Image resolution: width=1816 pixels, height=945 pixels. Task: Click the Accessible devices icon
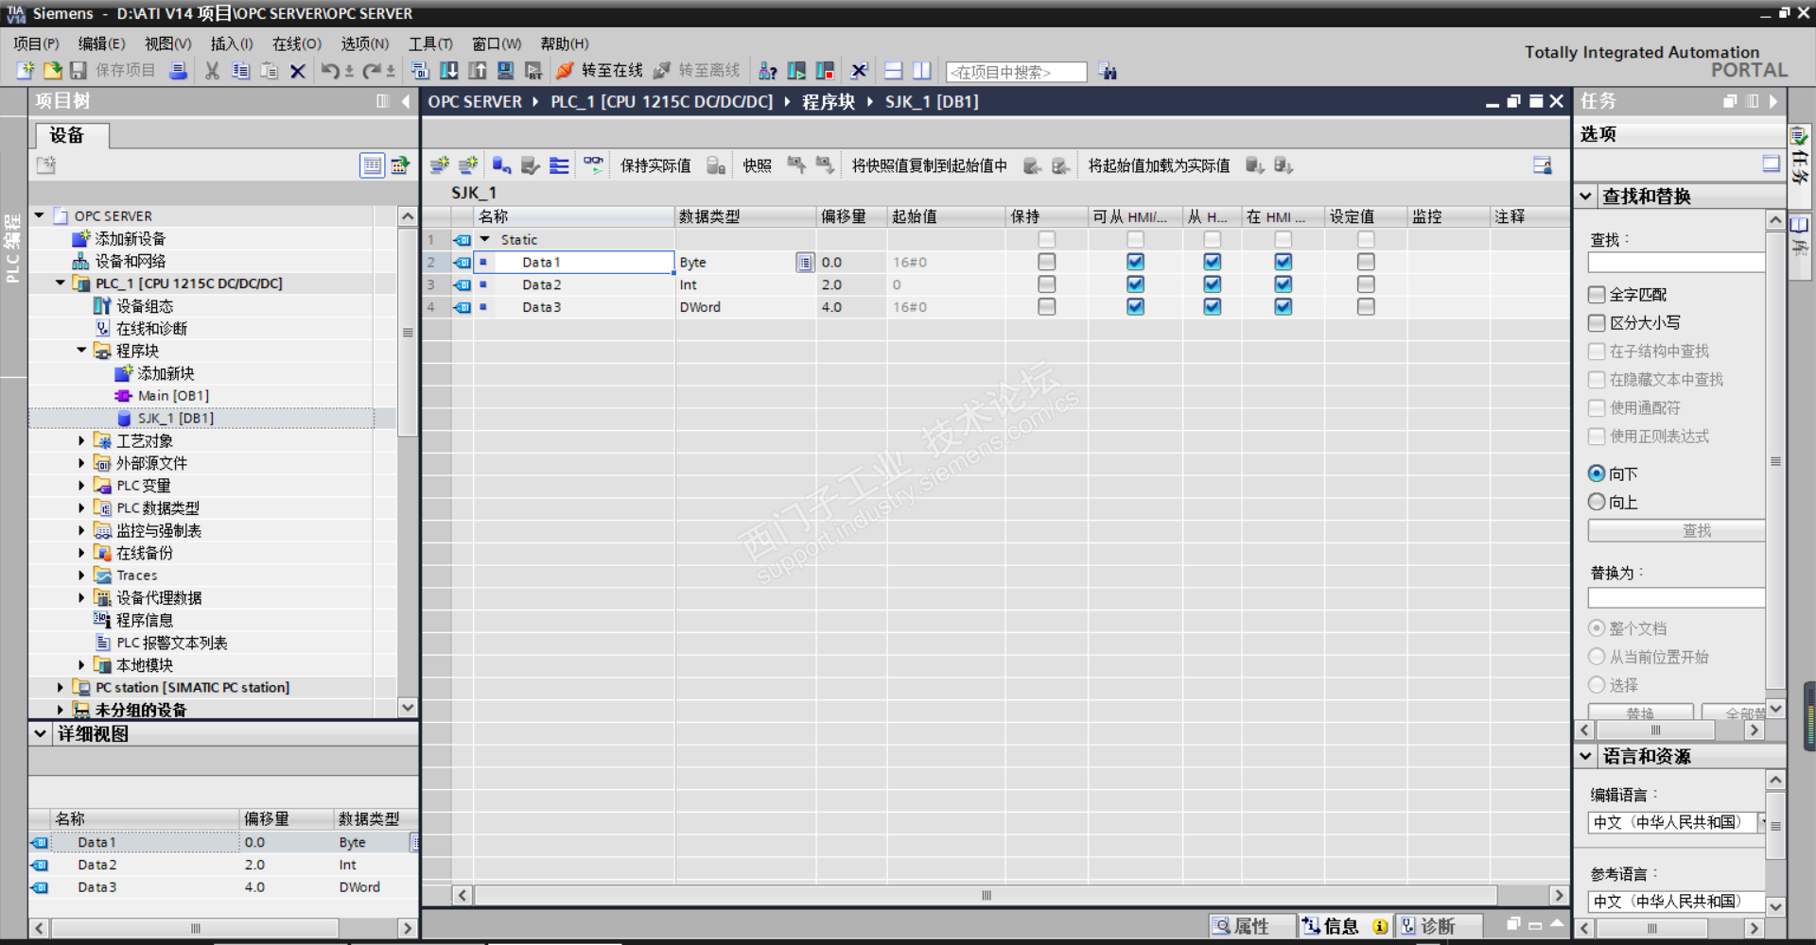768,71
